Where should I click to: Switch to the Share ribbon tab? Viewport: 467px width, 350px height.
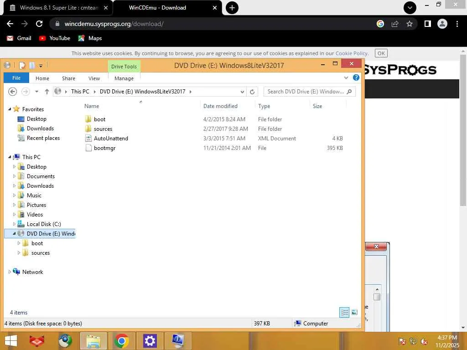click(x=68, y=78)
